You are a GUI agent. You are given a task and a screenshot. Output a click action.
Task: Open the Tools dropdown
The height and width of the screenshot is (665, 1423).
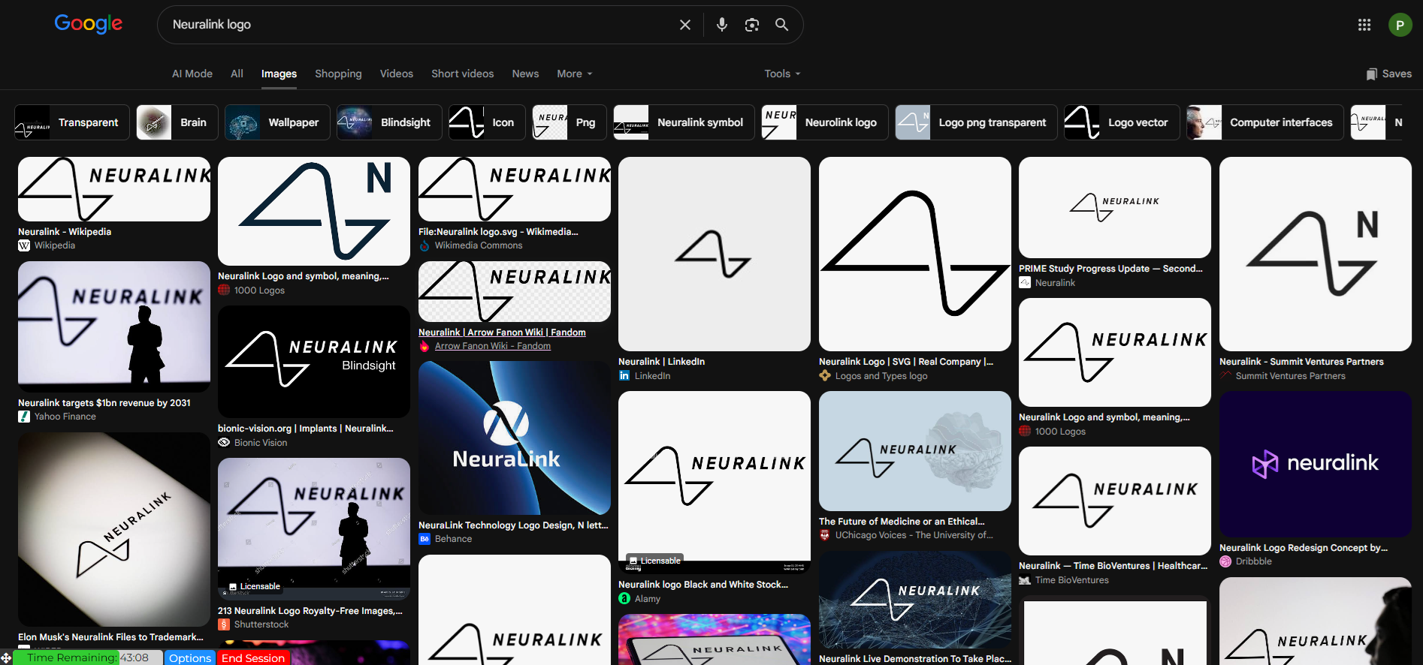[x=782, y=74]
